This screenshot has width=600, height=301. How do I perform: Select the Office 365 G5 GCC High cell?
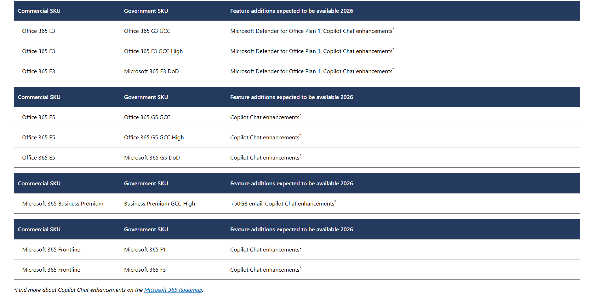(154, 138)
